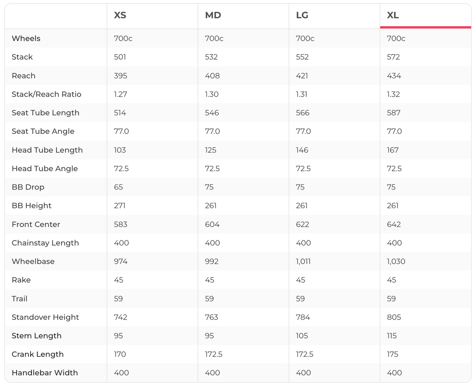Image resolution: width=476 pixels, height=389 pixels.
Task: Click the XL wheelbase value 1,030
Action: coord(396,261)
